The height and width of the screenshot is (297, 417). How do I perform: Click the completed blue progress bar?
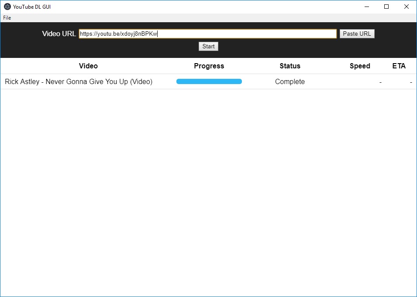pyautogui.click(x=209, y=81)
